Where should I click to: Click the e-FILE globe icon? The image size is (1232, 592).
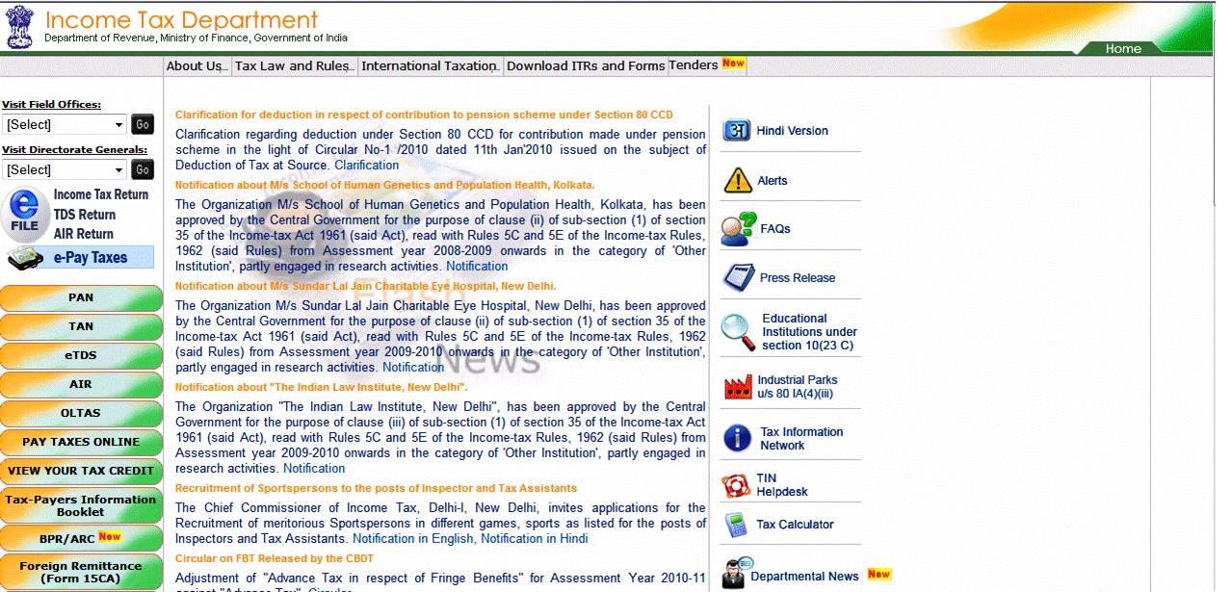24,214
